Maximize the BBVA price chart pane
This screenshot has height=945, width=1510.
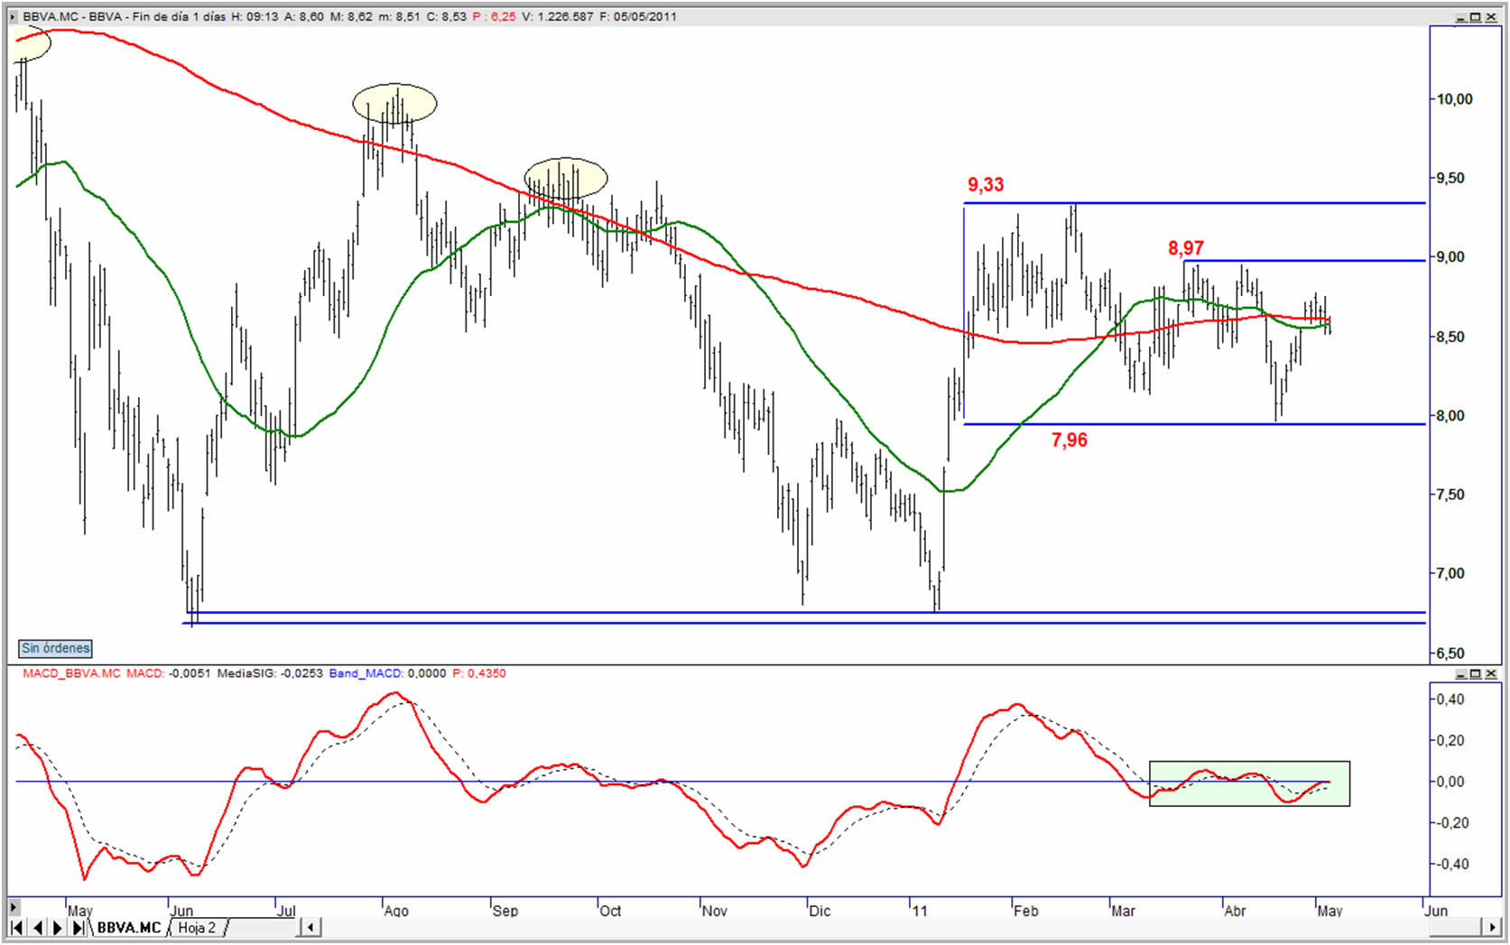pos(1476,16)
